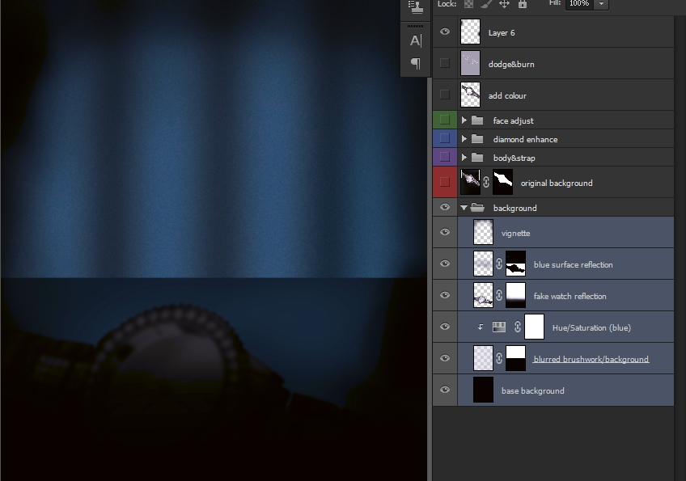Screen dimensions: 686x481
Task: Select the 'Layer 6' name
Action: click(502, 33)
